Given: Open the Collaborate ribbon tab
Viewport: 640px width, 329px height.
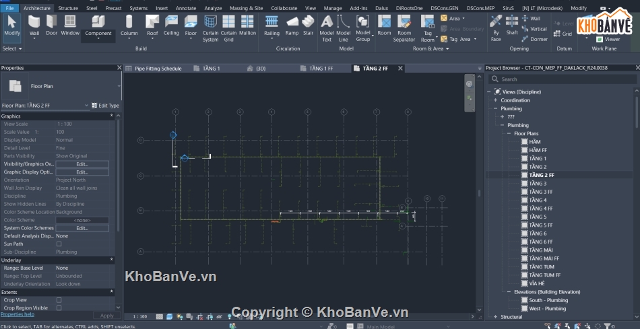Looking at the screenshot, I should (284, 8).
